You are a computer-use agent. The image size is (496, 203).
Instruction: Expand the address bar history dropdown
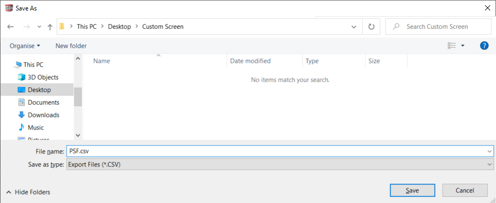(x=354, y=27)
